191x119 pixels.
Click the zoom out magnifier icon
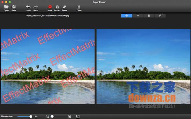(x=47, y=116)
